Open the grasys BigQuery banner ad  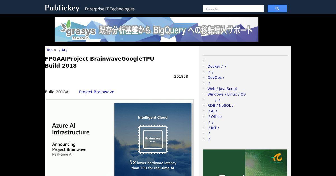click(157, 29)
